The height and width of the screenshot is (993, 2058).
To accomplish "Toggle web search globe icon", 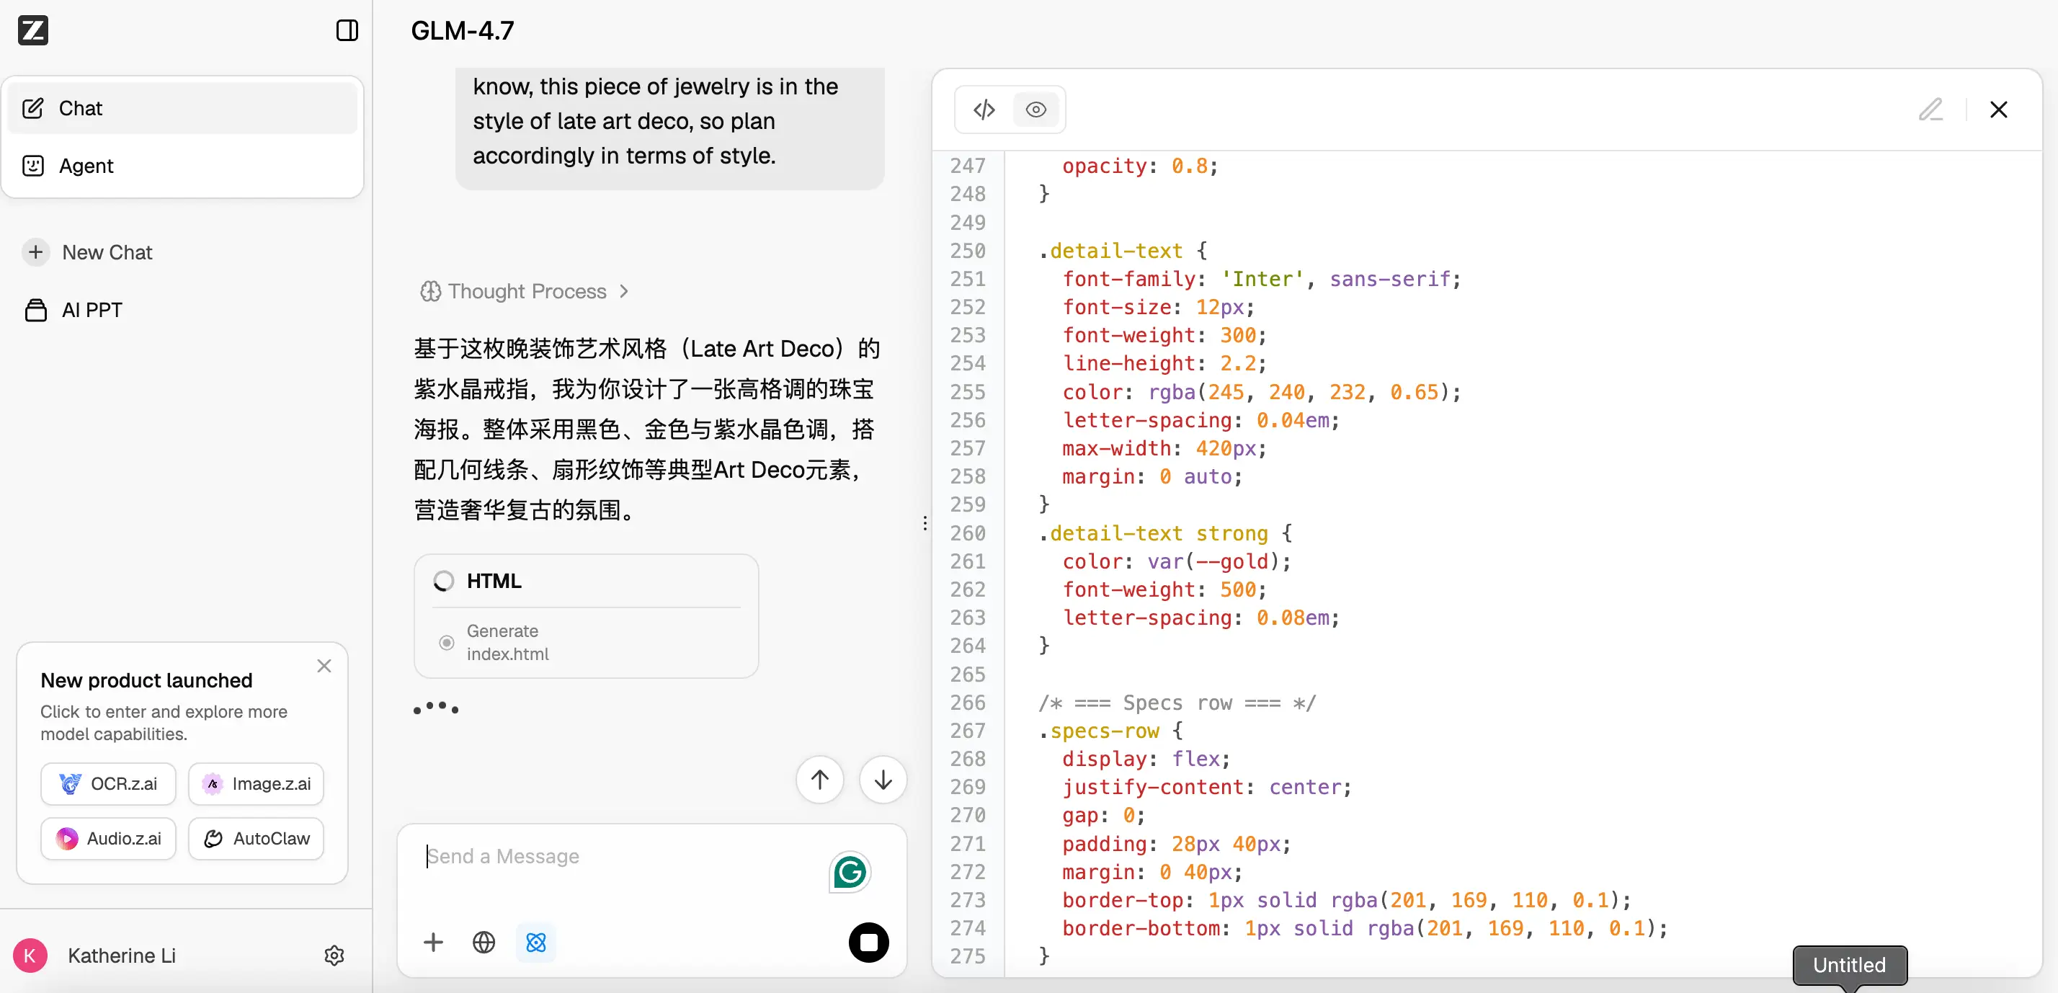I will tap(484, 942).
